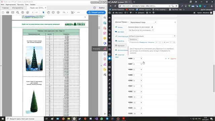Viewport: 215px width, 121px height.
Task: Open the yellow Comment tool in Acrobat right pane
Action: (105, 38)
